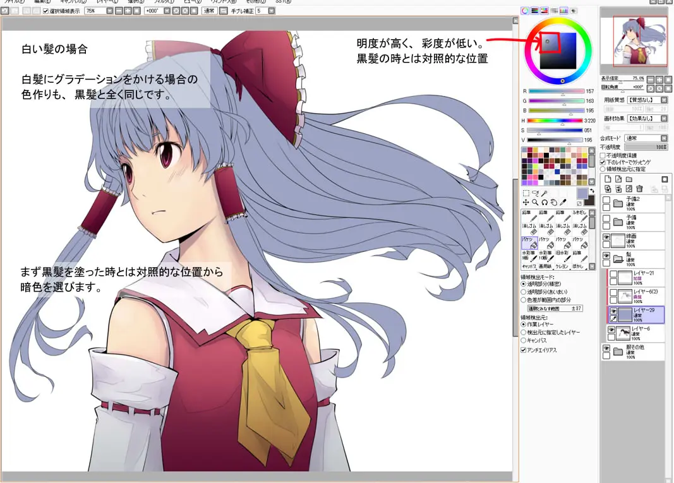Select the 予備 folder layer
Image resolution: width=674 pixels, height=483 pixels.
tap(633, 222)
